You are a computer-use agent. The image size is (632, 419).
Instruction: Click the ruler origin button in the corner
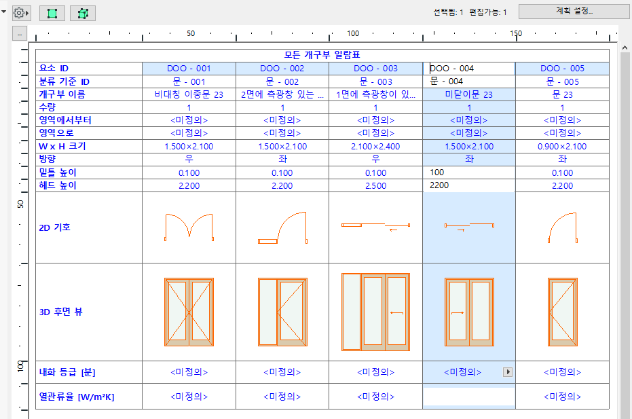[19, 32]
